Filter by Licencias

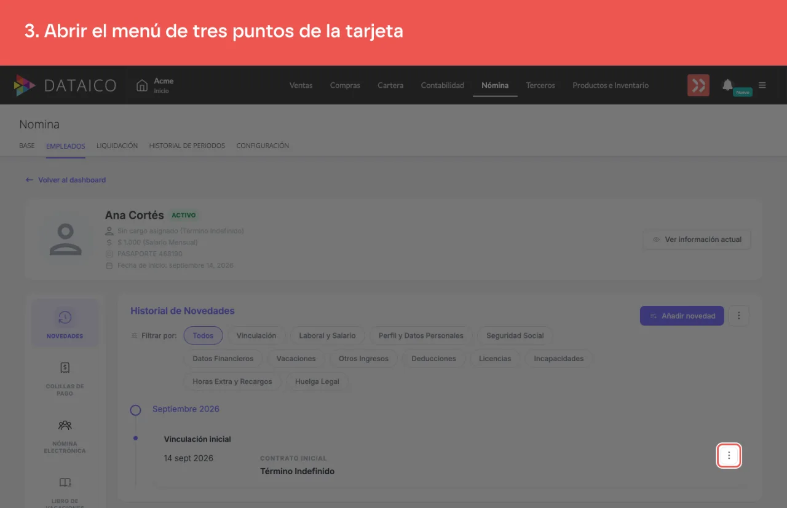495,358
